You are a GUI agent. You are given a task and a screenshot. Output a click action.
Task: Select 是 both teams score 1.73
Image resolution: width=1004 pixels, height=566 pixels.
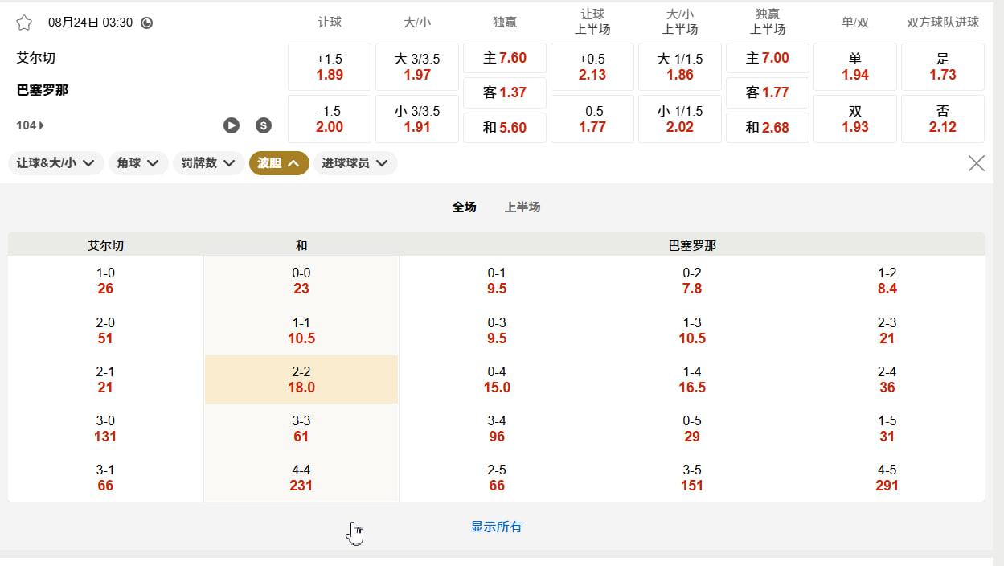click(x=943, y=67)
